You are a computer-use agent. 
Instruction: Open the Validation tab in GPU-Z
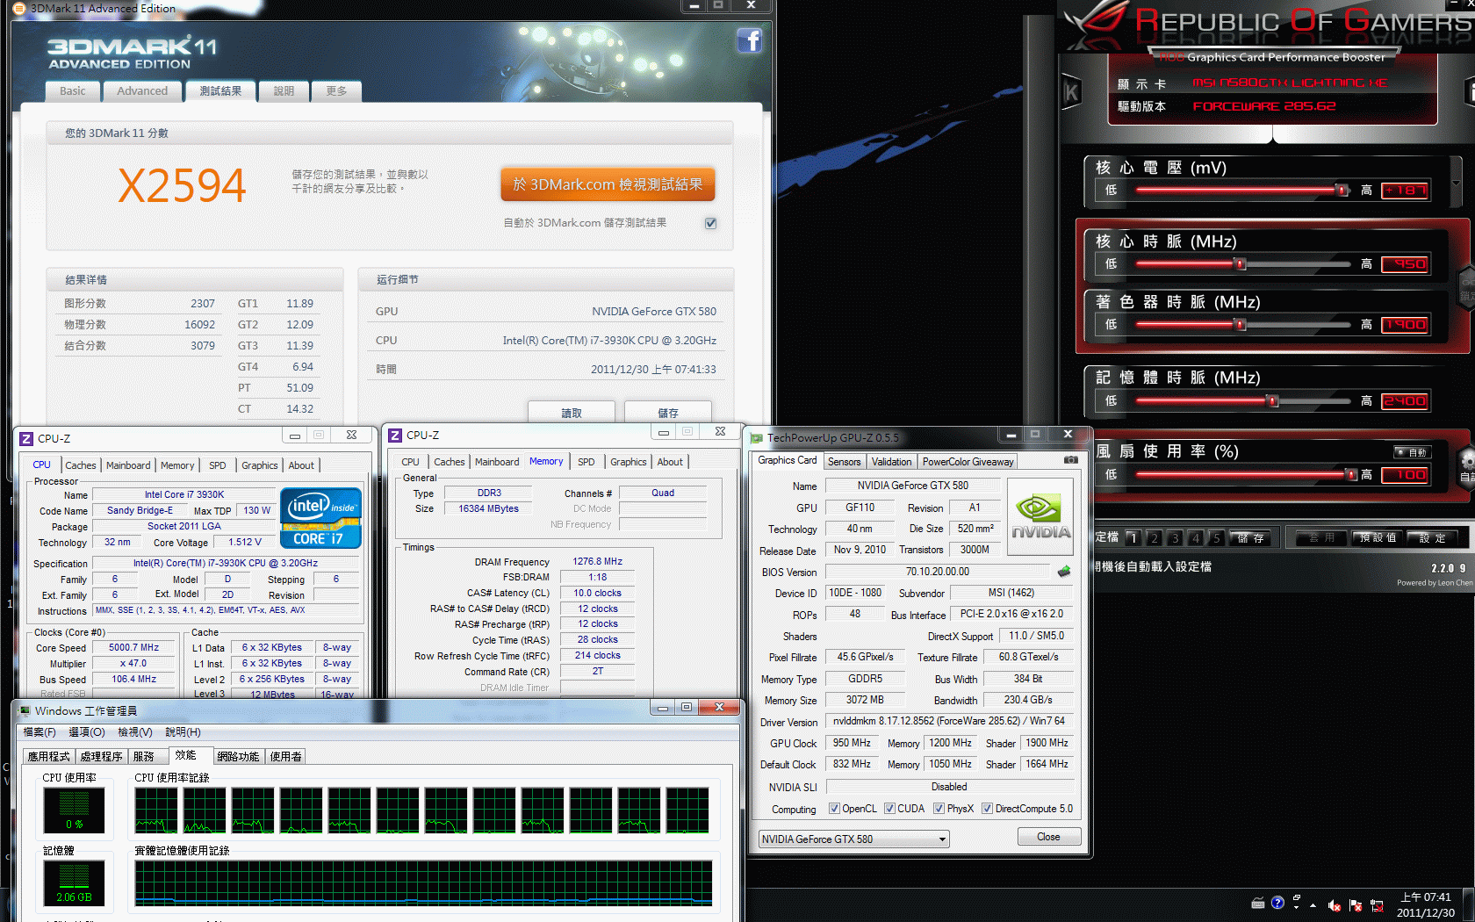coord(891,462)
